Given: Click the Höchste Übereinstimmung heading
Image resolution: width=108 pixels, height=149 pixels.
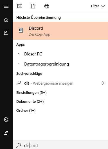Looking at the screenshot, I should [x=39, y=18].
